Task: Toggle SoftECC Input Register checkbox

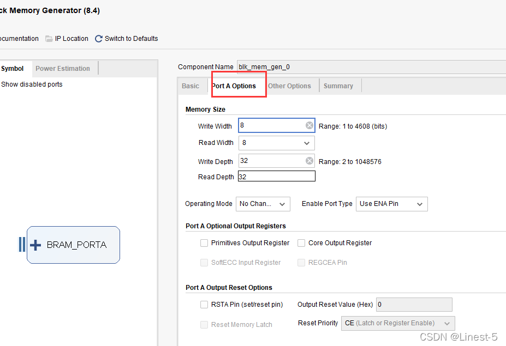Action: coord(204,263)
